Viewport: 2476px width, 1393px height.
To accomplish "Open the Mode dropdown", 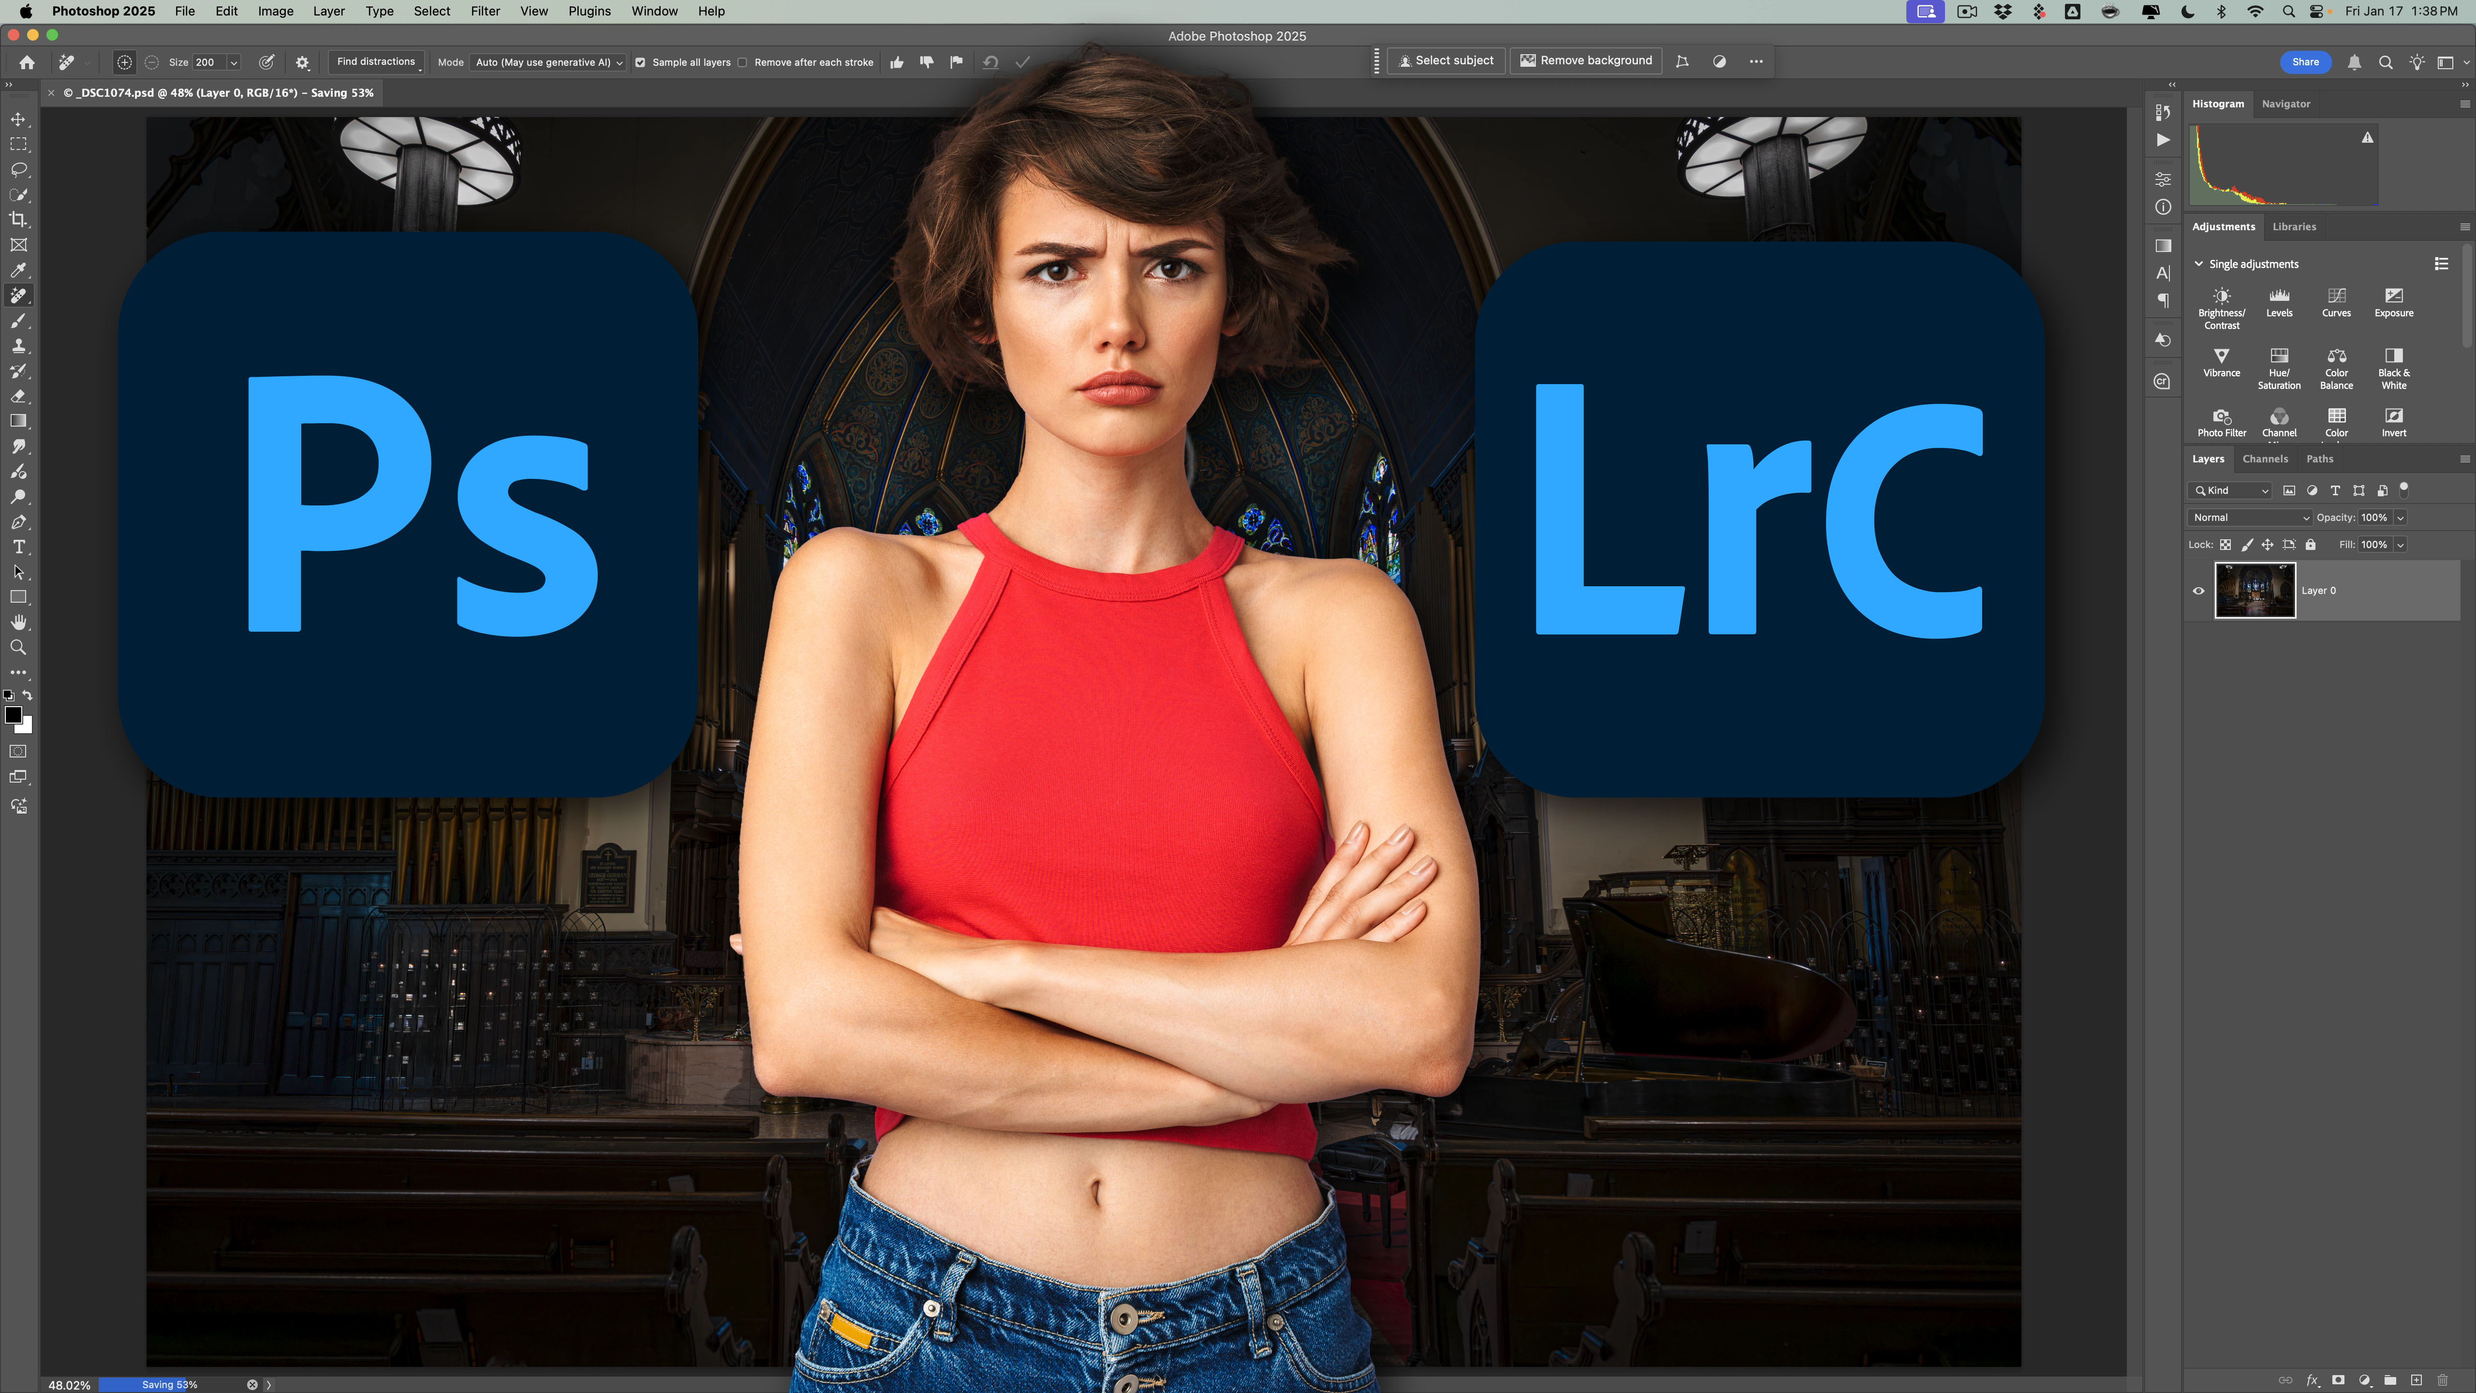I will (549, 62).
